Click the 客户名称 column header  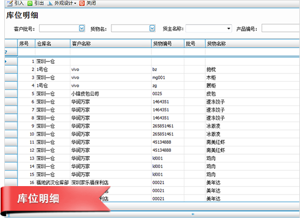pyautogui.click(x=111, y=43)
